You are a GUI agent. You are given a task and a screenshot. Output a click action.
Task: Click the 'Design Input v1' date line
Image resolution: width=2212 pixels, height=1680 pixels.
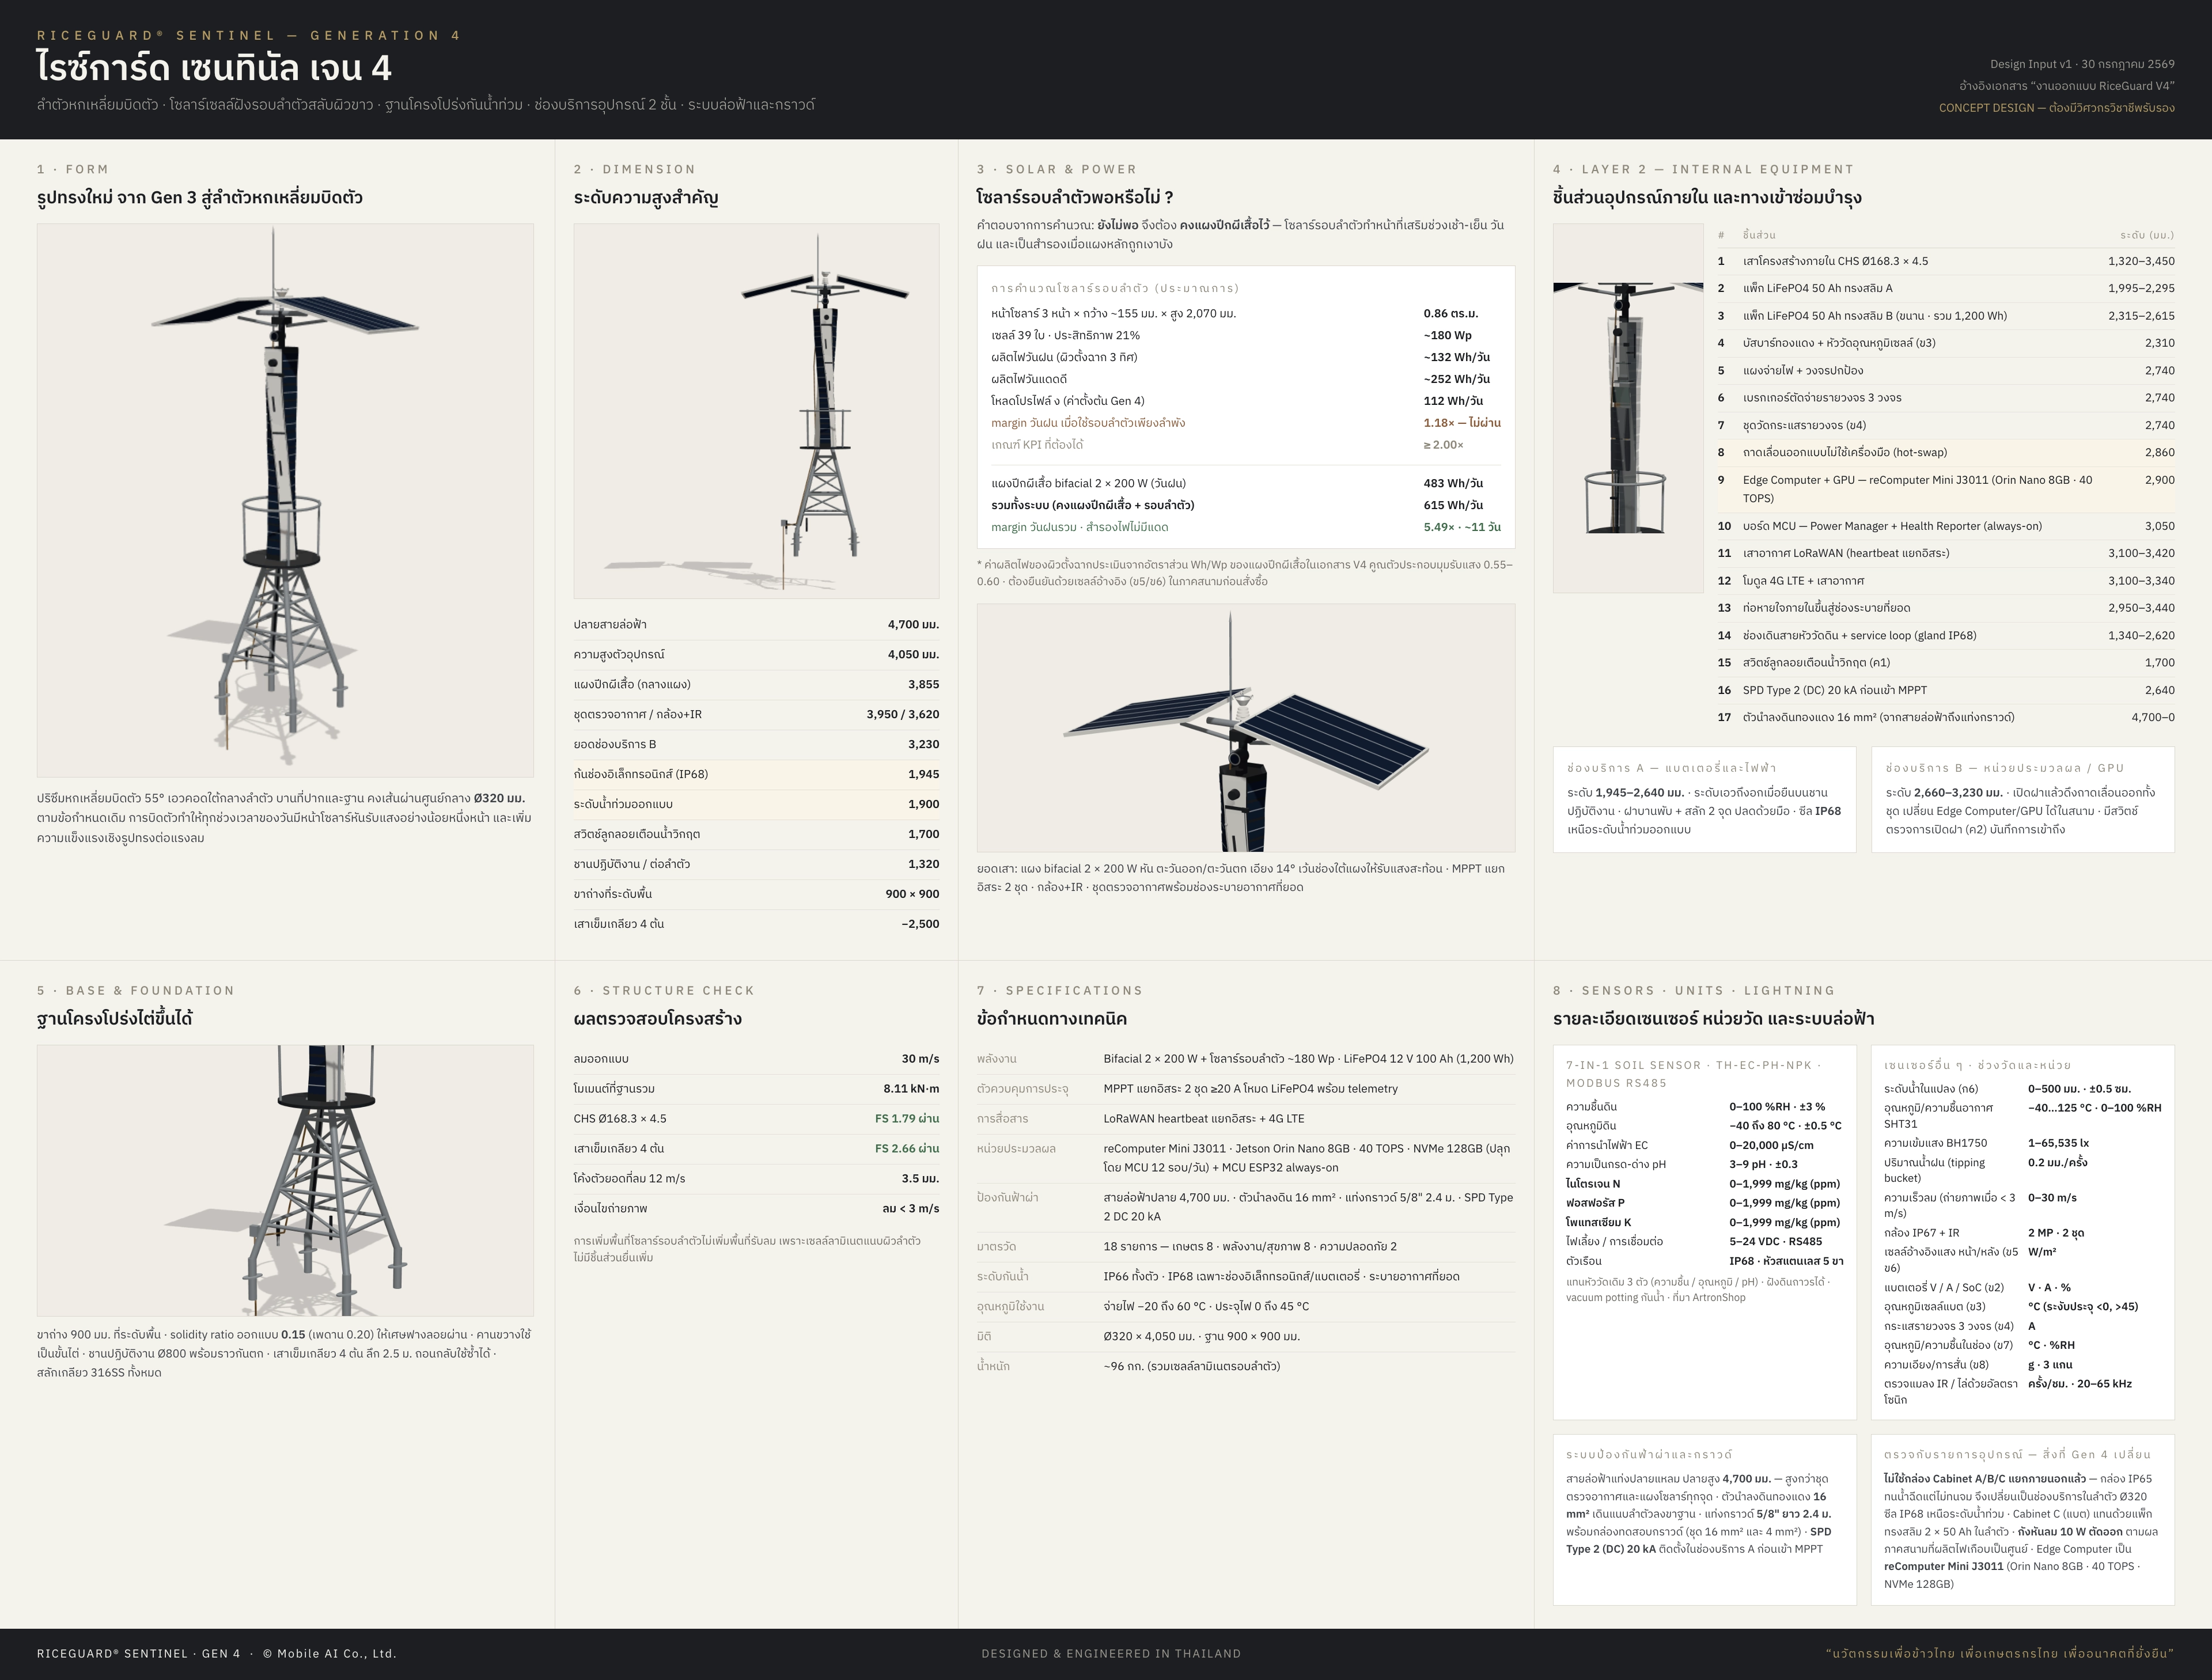[x=2082, y=64]
